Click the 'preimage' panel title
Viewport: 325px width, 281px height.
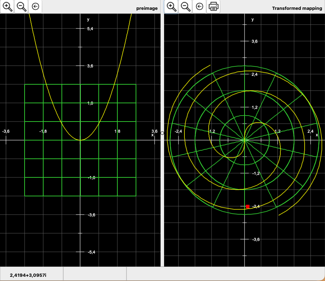[147, 8]
